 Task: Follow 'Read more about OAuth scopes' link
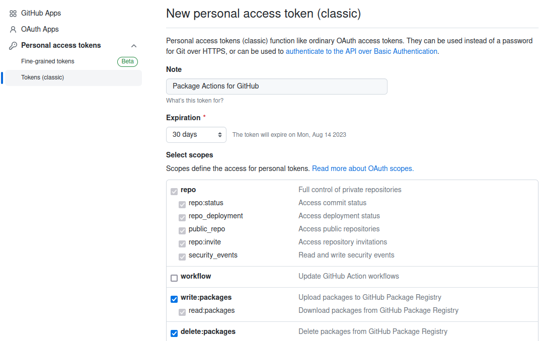tap(363, 168)
